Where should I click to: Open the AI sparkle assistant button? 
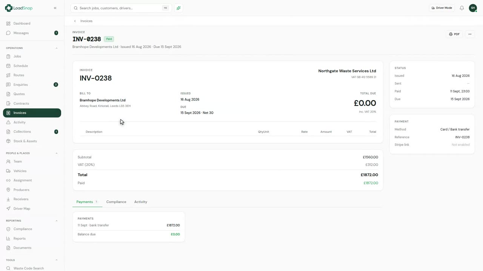coord(178,8)
